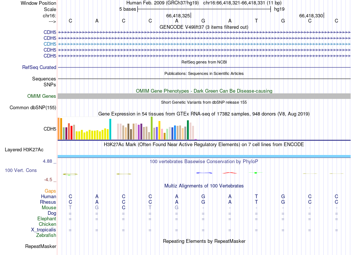Viewport: 351px width, 255px height.
Task: Click the 5 bases scale bar label
Action: pos(127,9)
